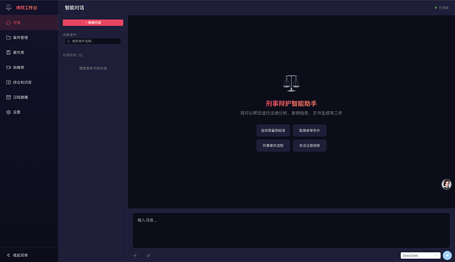Viewport: 455px width, 262px height.
Task: Focus the 输入消息 message box
Action: (x=291, y=230)
